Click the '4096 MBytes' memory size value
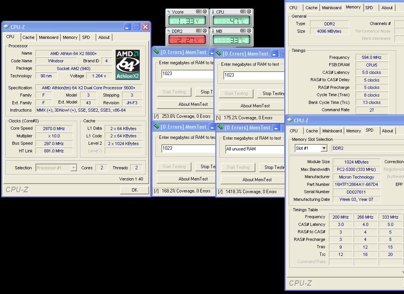Image resolution: width=404 pixels, height=294 pixels. pos(329,31)
